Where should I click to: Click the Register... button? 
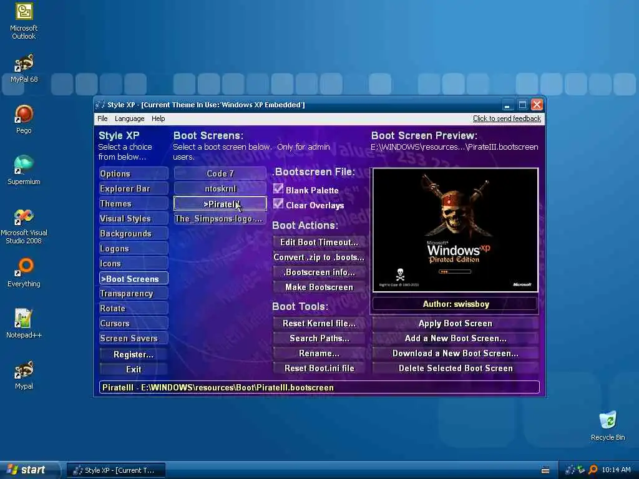[134, 354]
